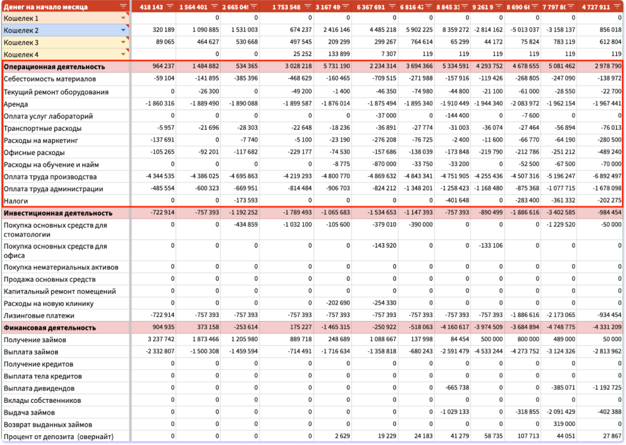Open filter icon next to header value 1 564 401
The height and width of the screenshot is (445, 626).
click(214, 7)
